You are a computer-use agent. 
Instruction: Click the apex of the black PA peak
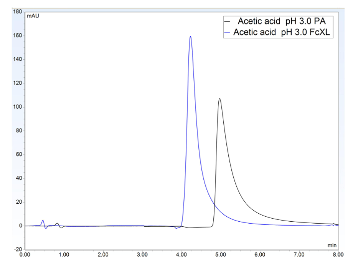pos(219,99)
